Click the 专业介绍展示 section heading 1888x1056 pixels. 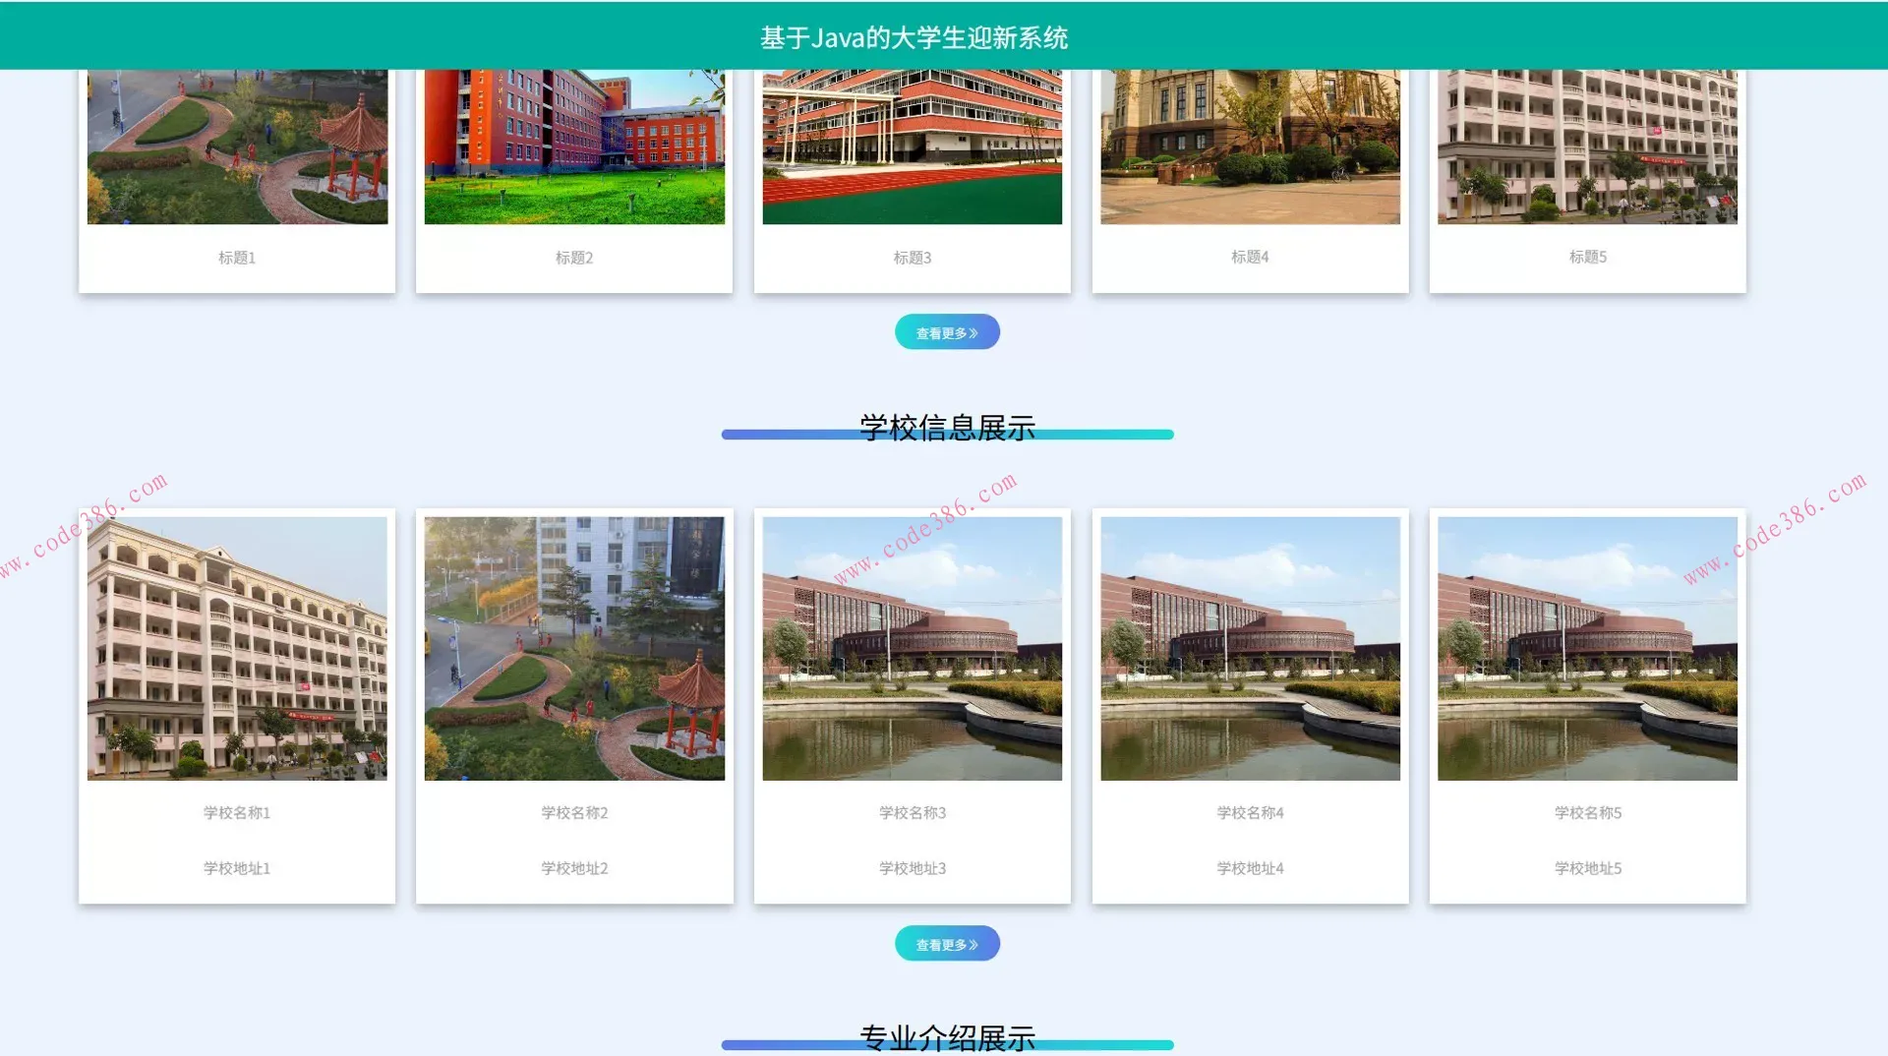click(947, 1037)
